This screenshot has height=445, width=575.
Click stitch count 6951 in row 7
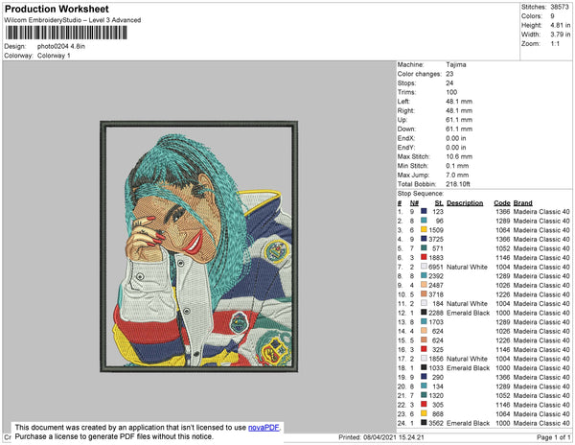click(x=436, y=267)
